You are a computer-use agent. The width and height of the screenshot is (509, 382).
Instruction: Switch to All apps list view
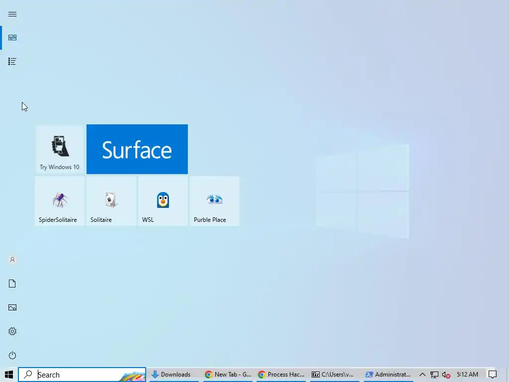pyautogui.click(x=12, y=61)
